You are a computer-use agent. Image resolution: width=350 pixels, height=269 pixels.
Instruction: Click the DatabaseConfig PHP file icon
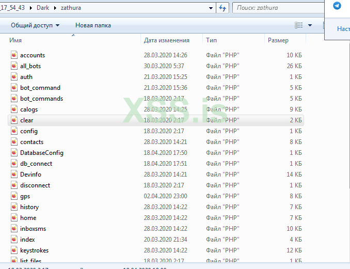click(x=14, y=152)
